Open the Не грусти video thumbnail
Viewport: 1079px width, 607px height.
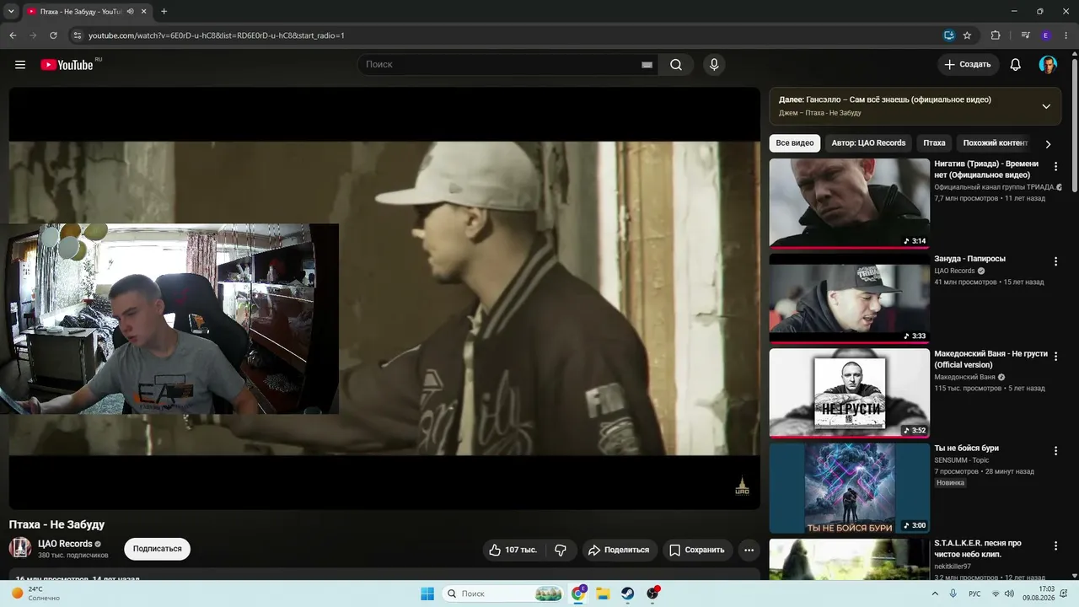click(850, 394)
